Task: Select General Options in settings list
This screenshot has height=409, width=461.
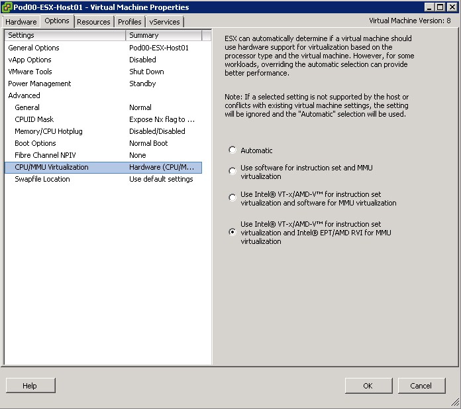Action: [x=34, y=48]
